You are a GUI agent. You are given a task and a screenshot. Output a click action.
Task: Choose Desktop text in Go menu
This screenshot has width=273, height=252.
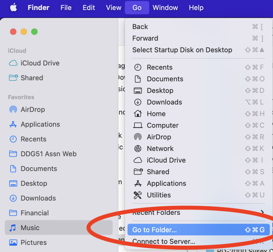(x=160, y=91)
